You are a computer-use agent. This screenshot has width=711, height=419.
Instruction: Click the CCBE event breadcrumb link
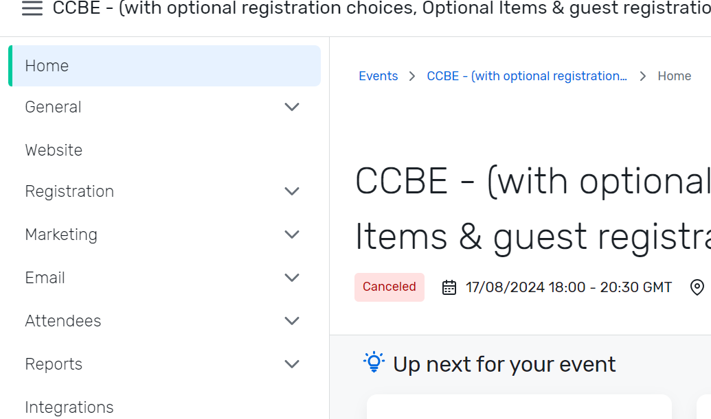527,75
